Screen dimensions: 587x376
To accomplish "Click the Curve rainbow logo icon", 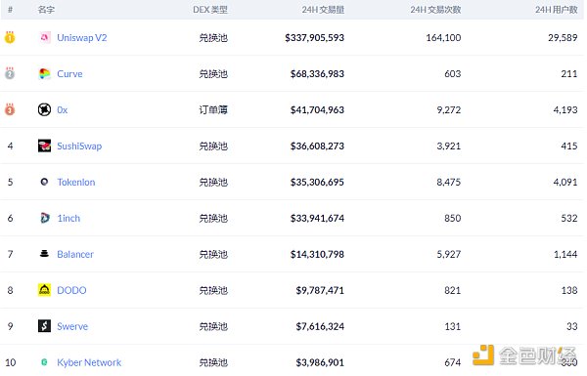I will pos(45,73).
